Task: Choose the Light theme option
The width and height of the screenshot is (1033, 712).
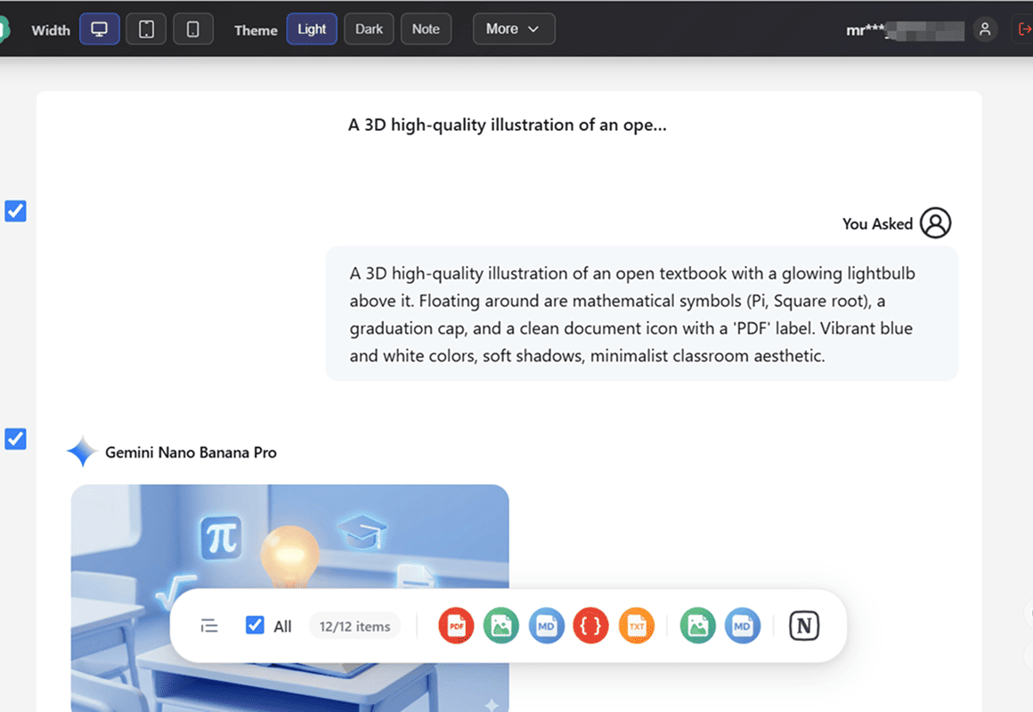Action: click(312, 29)
